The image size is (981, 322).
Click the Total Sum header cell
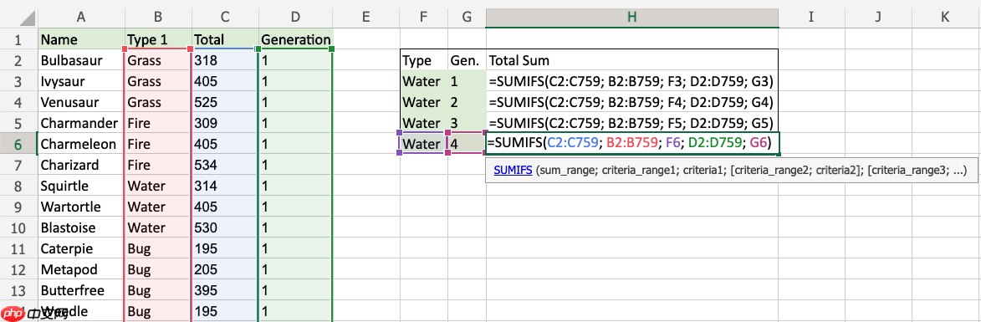pos(632,61)
